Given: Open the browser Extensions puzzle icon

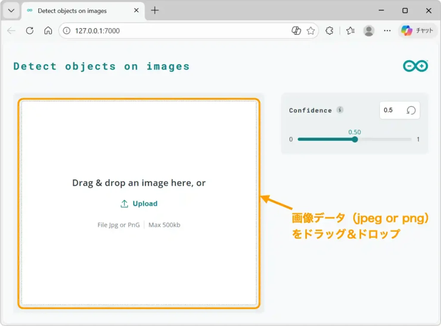Looking at the screenshot, I should tap(329, 31).
